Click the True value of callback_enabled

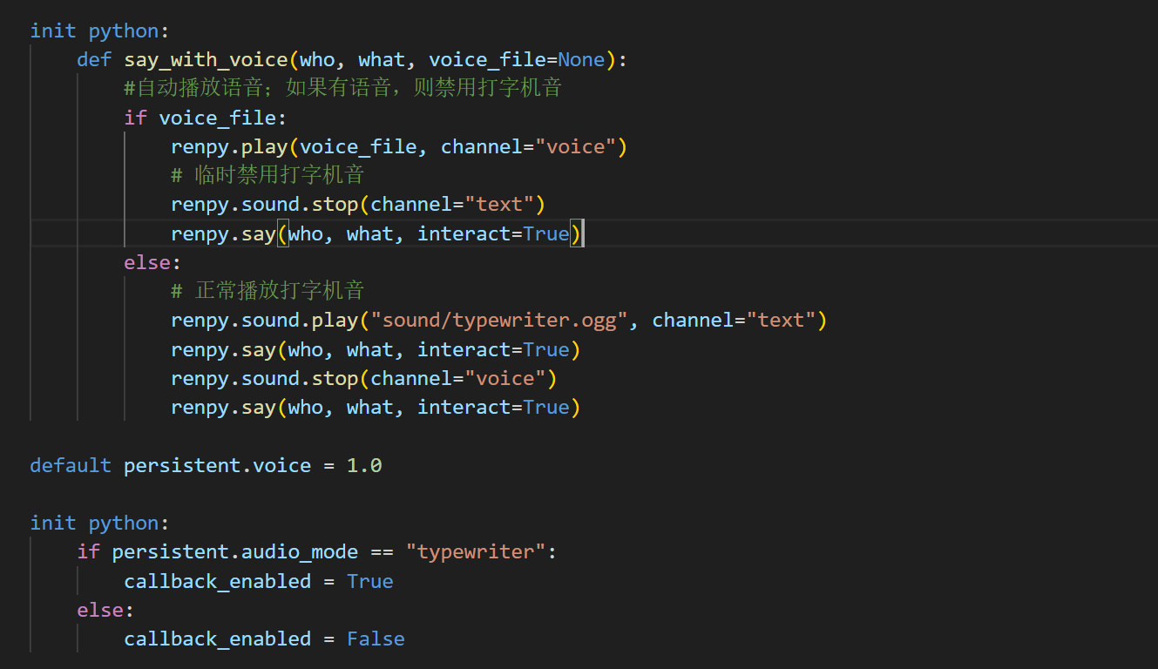coord(369,581)
